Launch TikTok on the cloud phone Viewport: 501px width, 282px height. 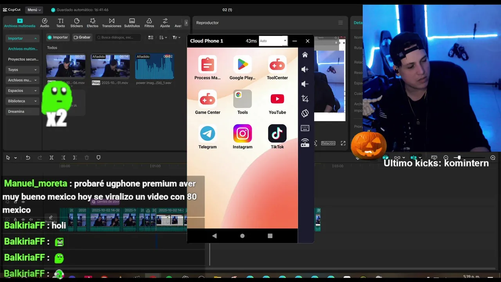pyautogui.click(x=277, y=137)
